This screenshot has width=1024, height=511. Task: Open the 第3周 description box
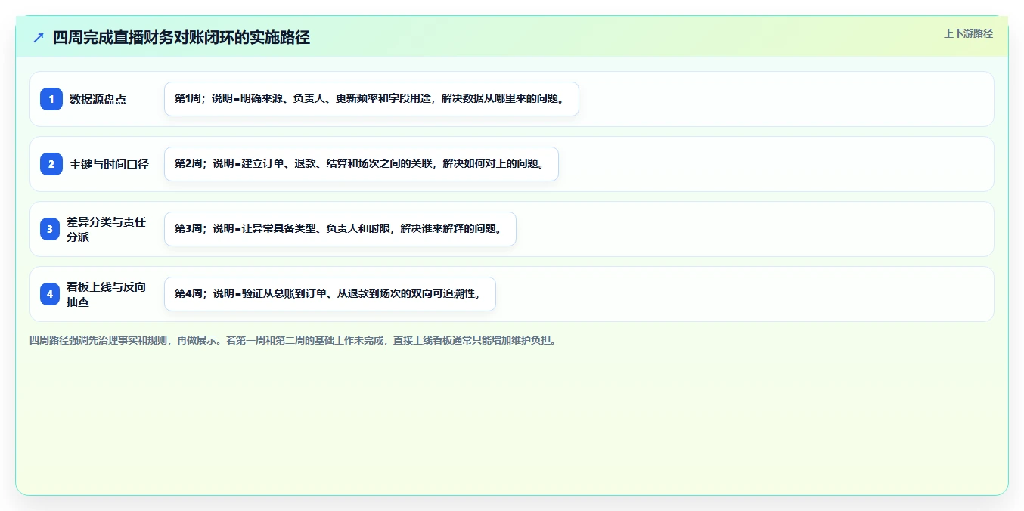coord(340,229)
